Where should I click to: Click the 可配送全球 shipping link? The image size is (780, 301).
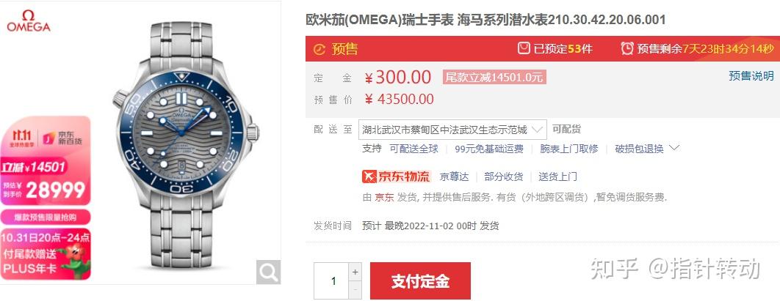414,149
